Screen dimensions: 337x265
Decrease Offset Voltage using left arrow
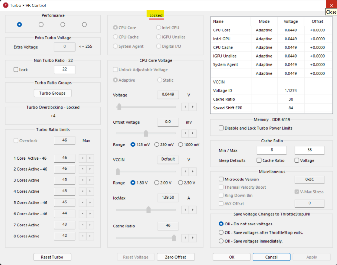click(185, 133)
